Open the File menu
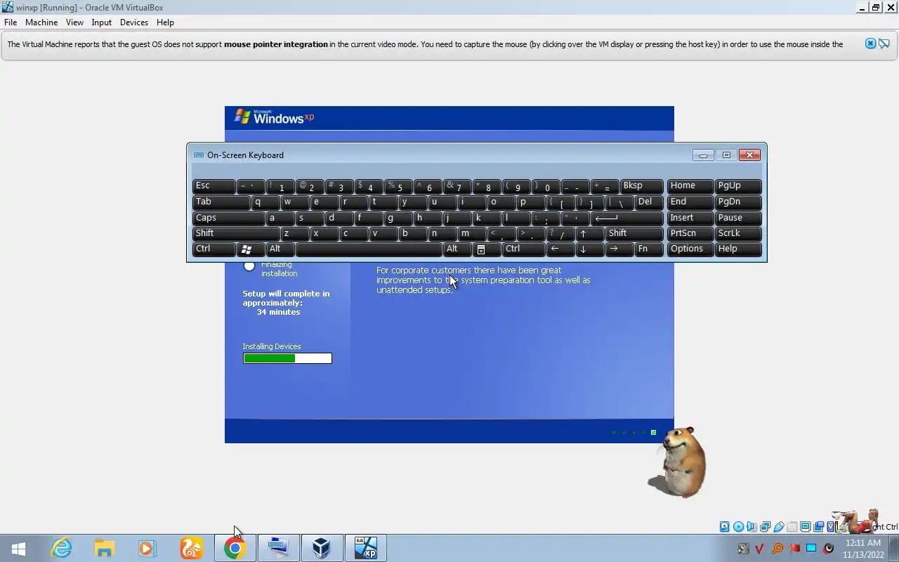 11,22
